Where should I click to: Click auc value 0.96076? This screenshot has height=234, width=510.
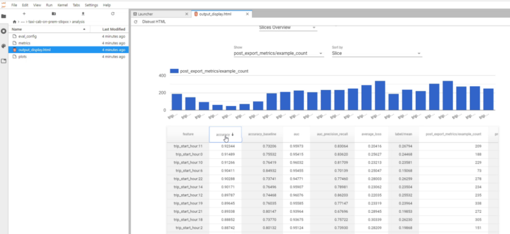click(x=296, y=195)
